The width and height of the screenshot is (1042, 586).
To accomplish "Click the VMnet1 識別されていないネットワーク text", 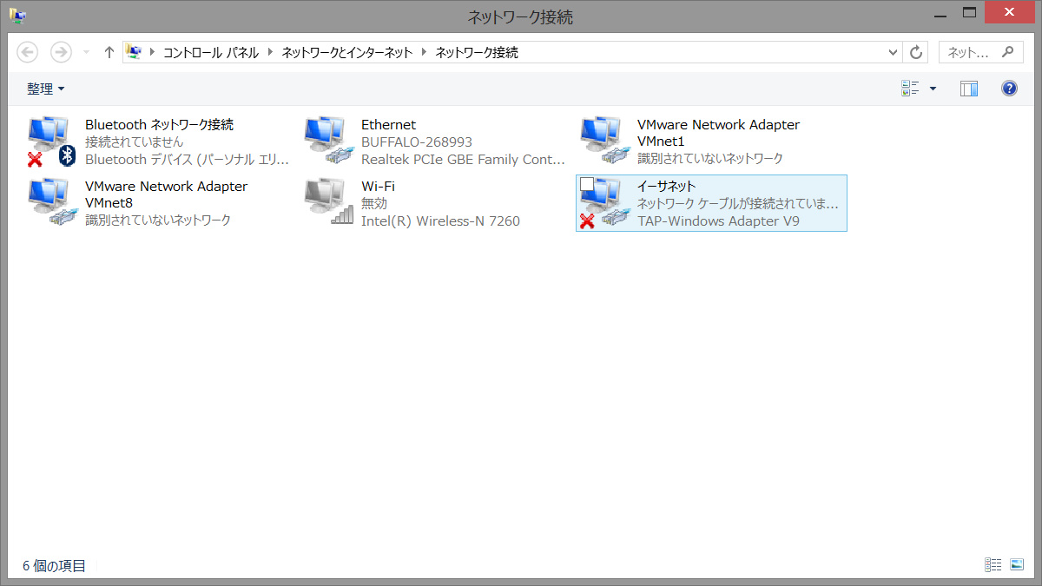I will pyautogui.click(x=710, y=159).
